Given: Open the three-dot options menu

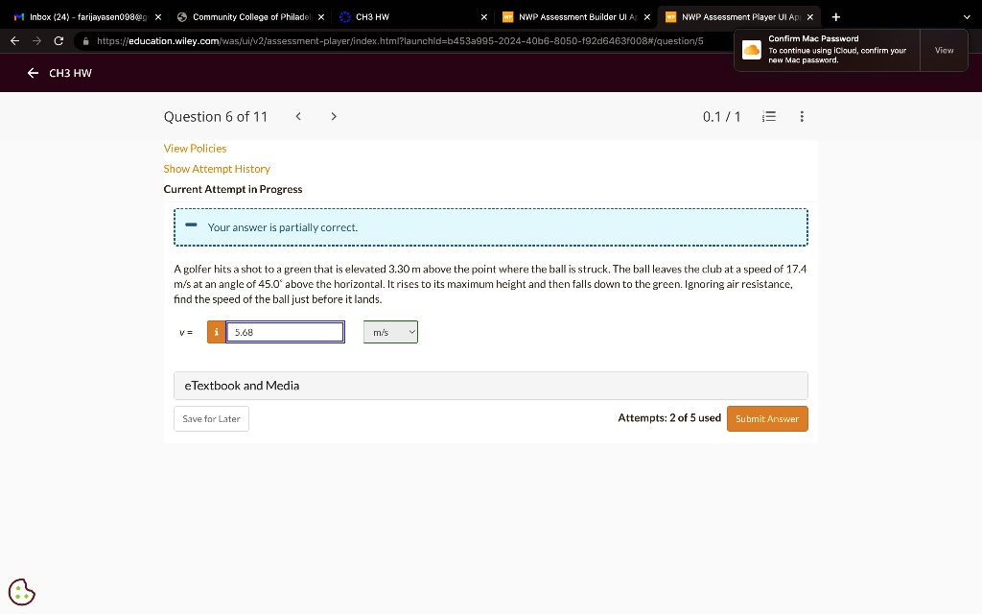Looking at the screenshot, I should 802,116.
